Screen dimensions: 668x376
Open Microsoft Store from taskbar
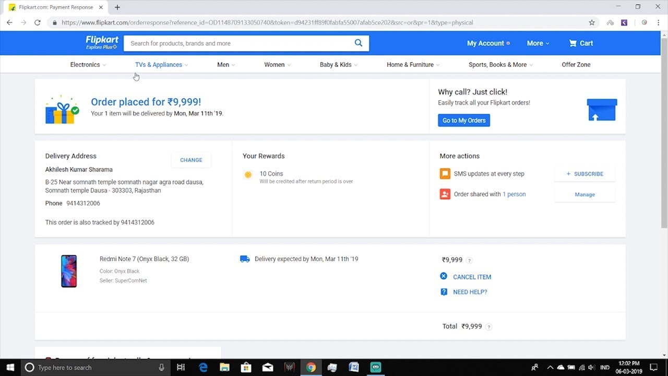click(246, 368)
